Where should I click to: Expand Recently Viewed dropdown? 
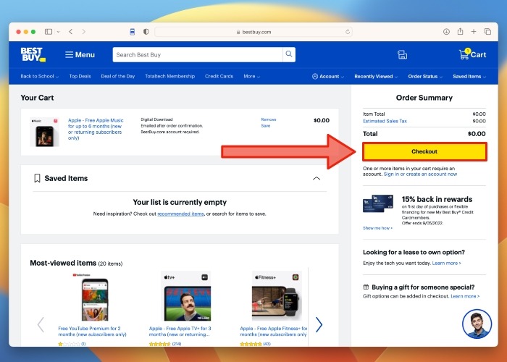[376, 76]
